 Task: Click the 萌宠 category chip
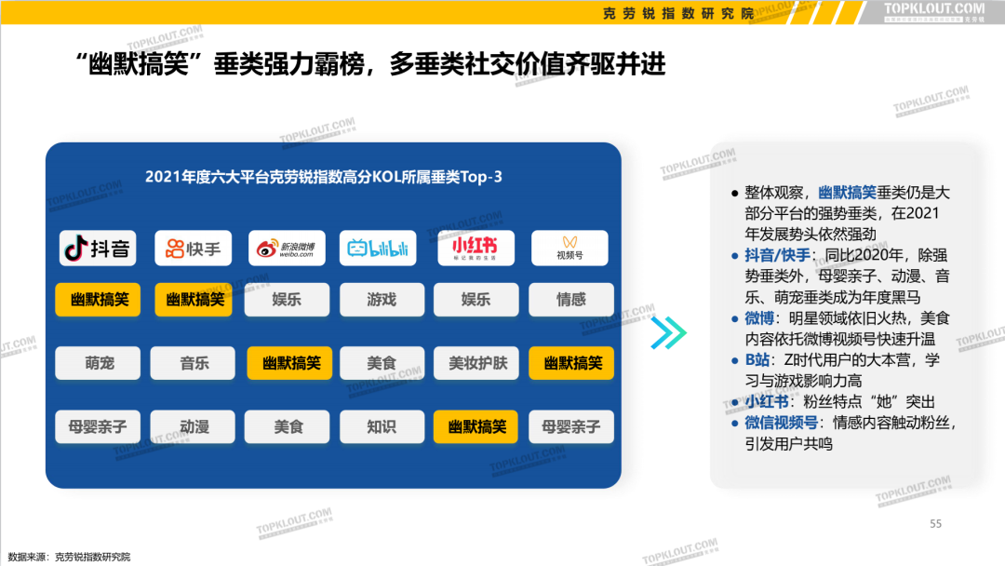pyautogui.click(x=98, y=363)
